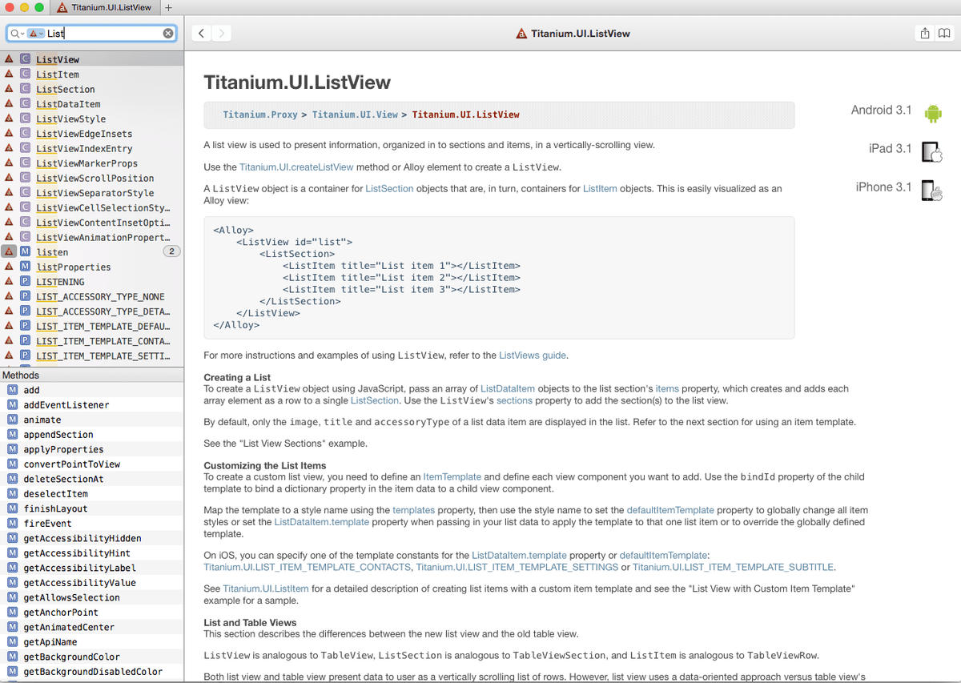Jump to deleteSectionAt method

coord(92,479)
